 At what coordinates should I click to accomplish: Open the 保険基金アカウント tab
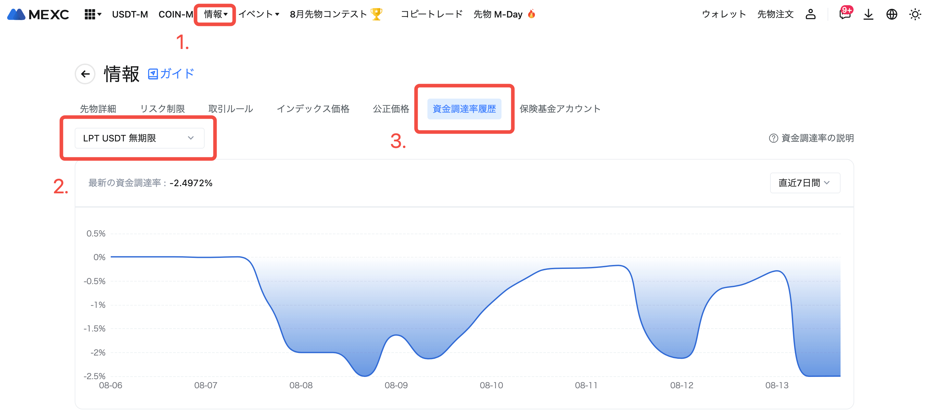coord(560,109)
